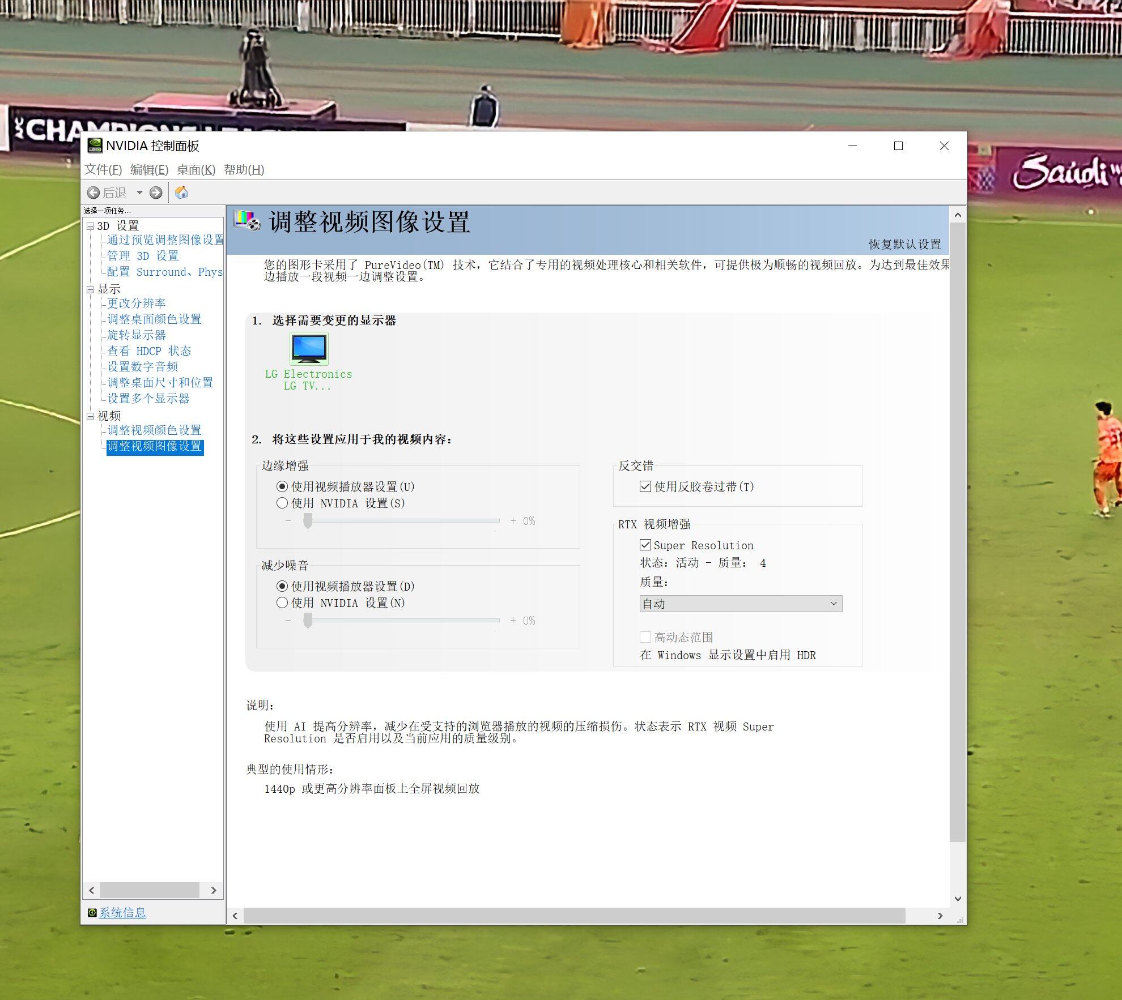The height and width of the screenshot is (1000, 1122).
Task: Open 更改分辨率 page
Action: pos(137,304)
